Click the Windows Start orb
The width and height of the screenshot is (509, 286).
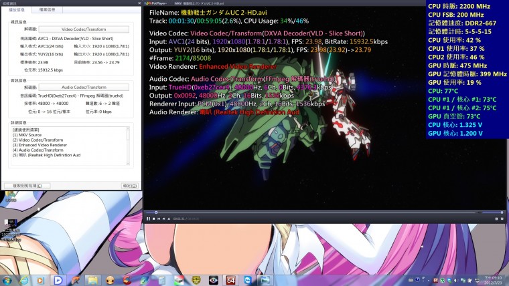[7, 280]
